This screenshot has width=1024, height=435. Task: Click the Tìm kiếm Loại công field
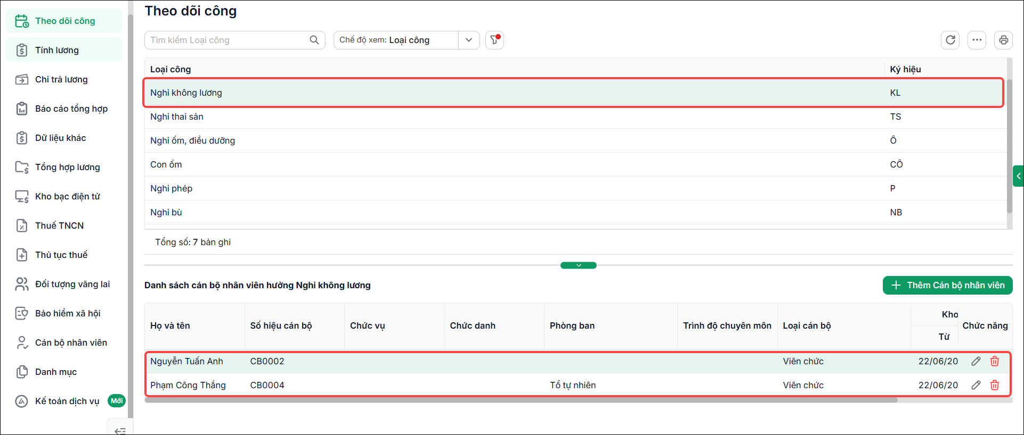pos(234,40)
